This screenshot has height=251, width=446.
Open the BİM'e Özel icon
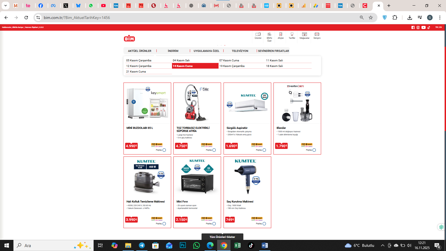click(x=269, y=37)
